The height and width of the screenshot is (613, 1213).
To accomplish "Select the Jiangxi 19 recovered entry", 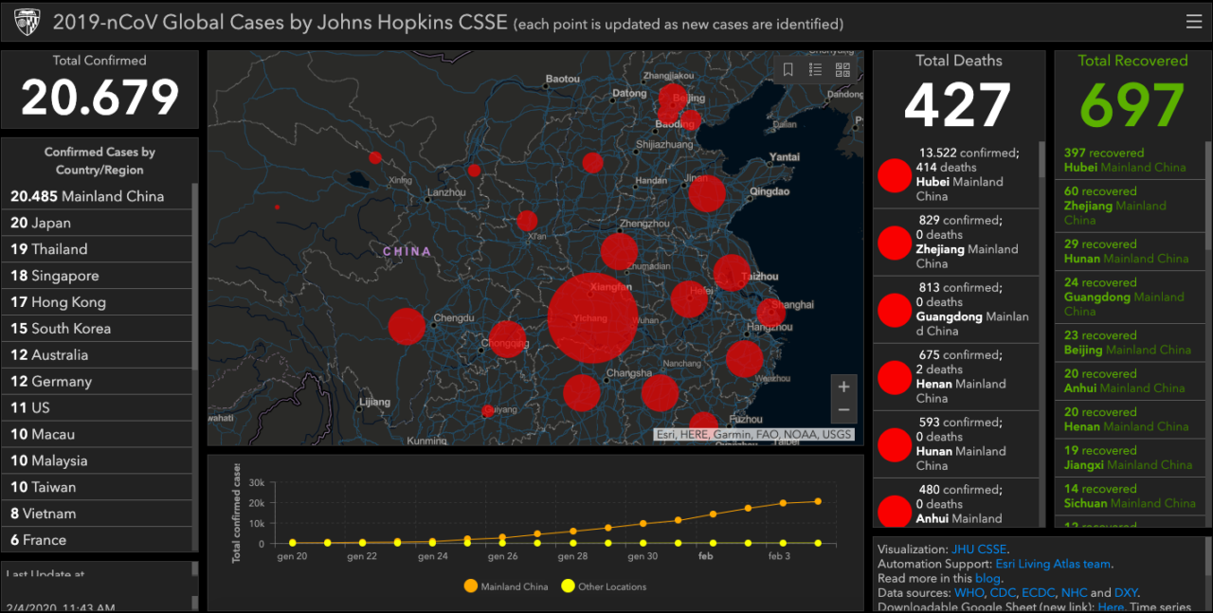I will [1130, 458].
